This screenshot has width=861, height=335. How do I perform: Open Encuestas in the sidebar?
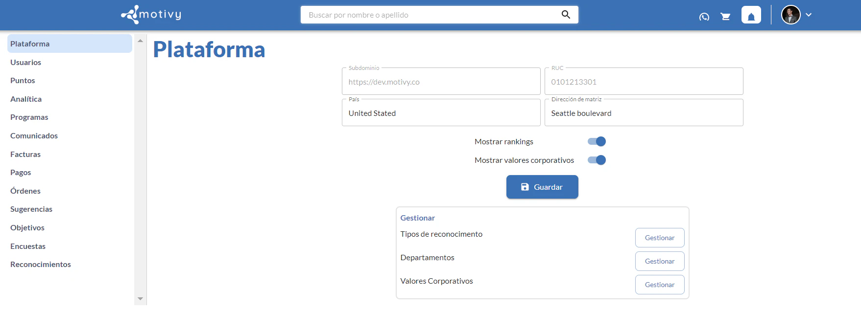pyautogui.click(x=70, y=246)
